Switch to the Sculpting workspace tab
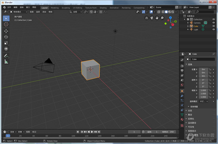The width and height of the screenshot is (218, 144). click(66, 8)
